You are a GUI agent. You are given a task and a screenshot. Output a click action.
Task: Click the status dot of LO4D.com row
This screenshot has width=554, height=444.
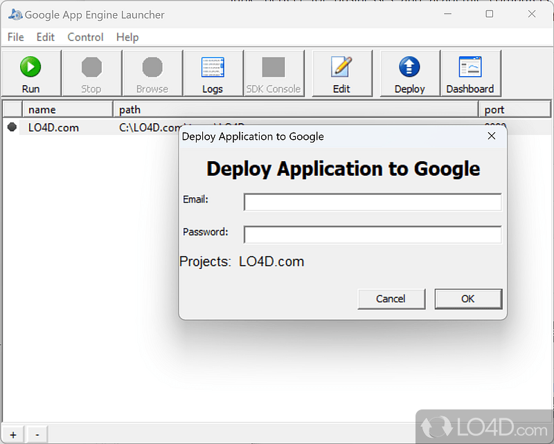coord(12,127)
